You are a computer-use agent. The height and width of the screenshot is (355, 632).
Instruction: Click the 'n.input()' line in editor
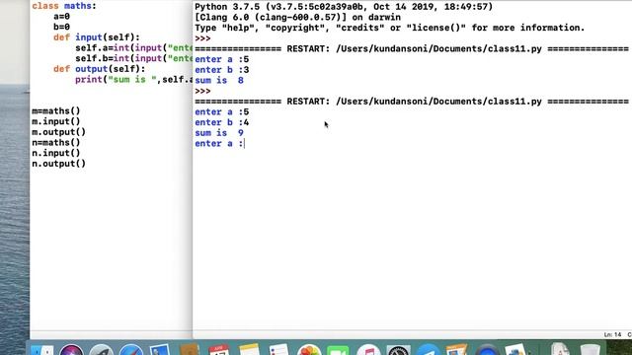56,153
